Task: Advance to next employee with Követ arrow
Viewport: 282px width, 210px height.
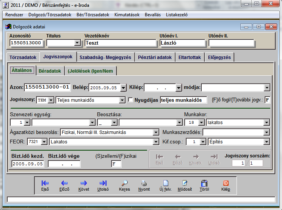Action: 83,184
